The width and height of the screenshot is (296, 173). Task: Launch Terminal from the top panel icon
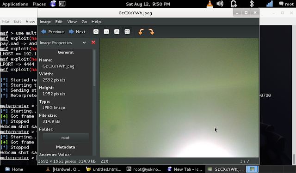pos(62,4)
